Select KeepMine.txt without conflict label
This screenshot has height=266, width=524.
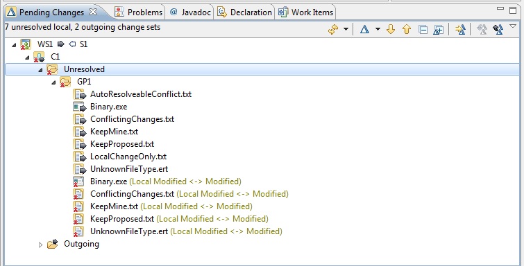(114, 132)
